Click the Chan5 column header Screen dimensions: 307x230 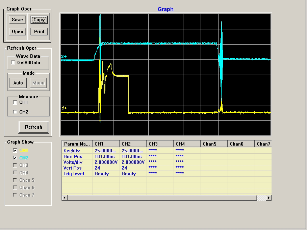pos(214,144)
